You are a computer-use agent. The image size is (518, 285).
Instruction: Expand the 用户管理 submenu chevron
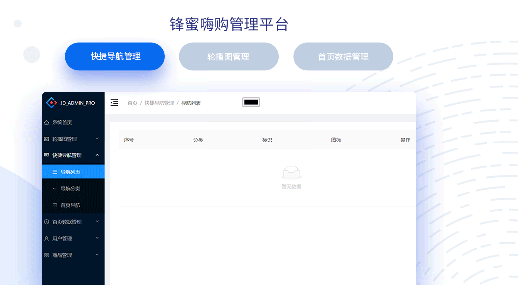(97, 238)
